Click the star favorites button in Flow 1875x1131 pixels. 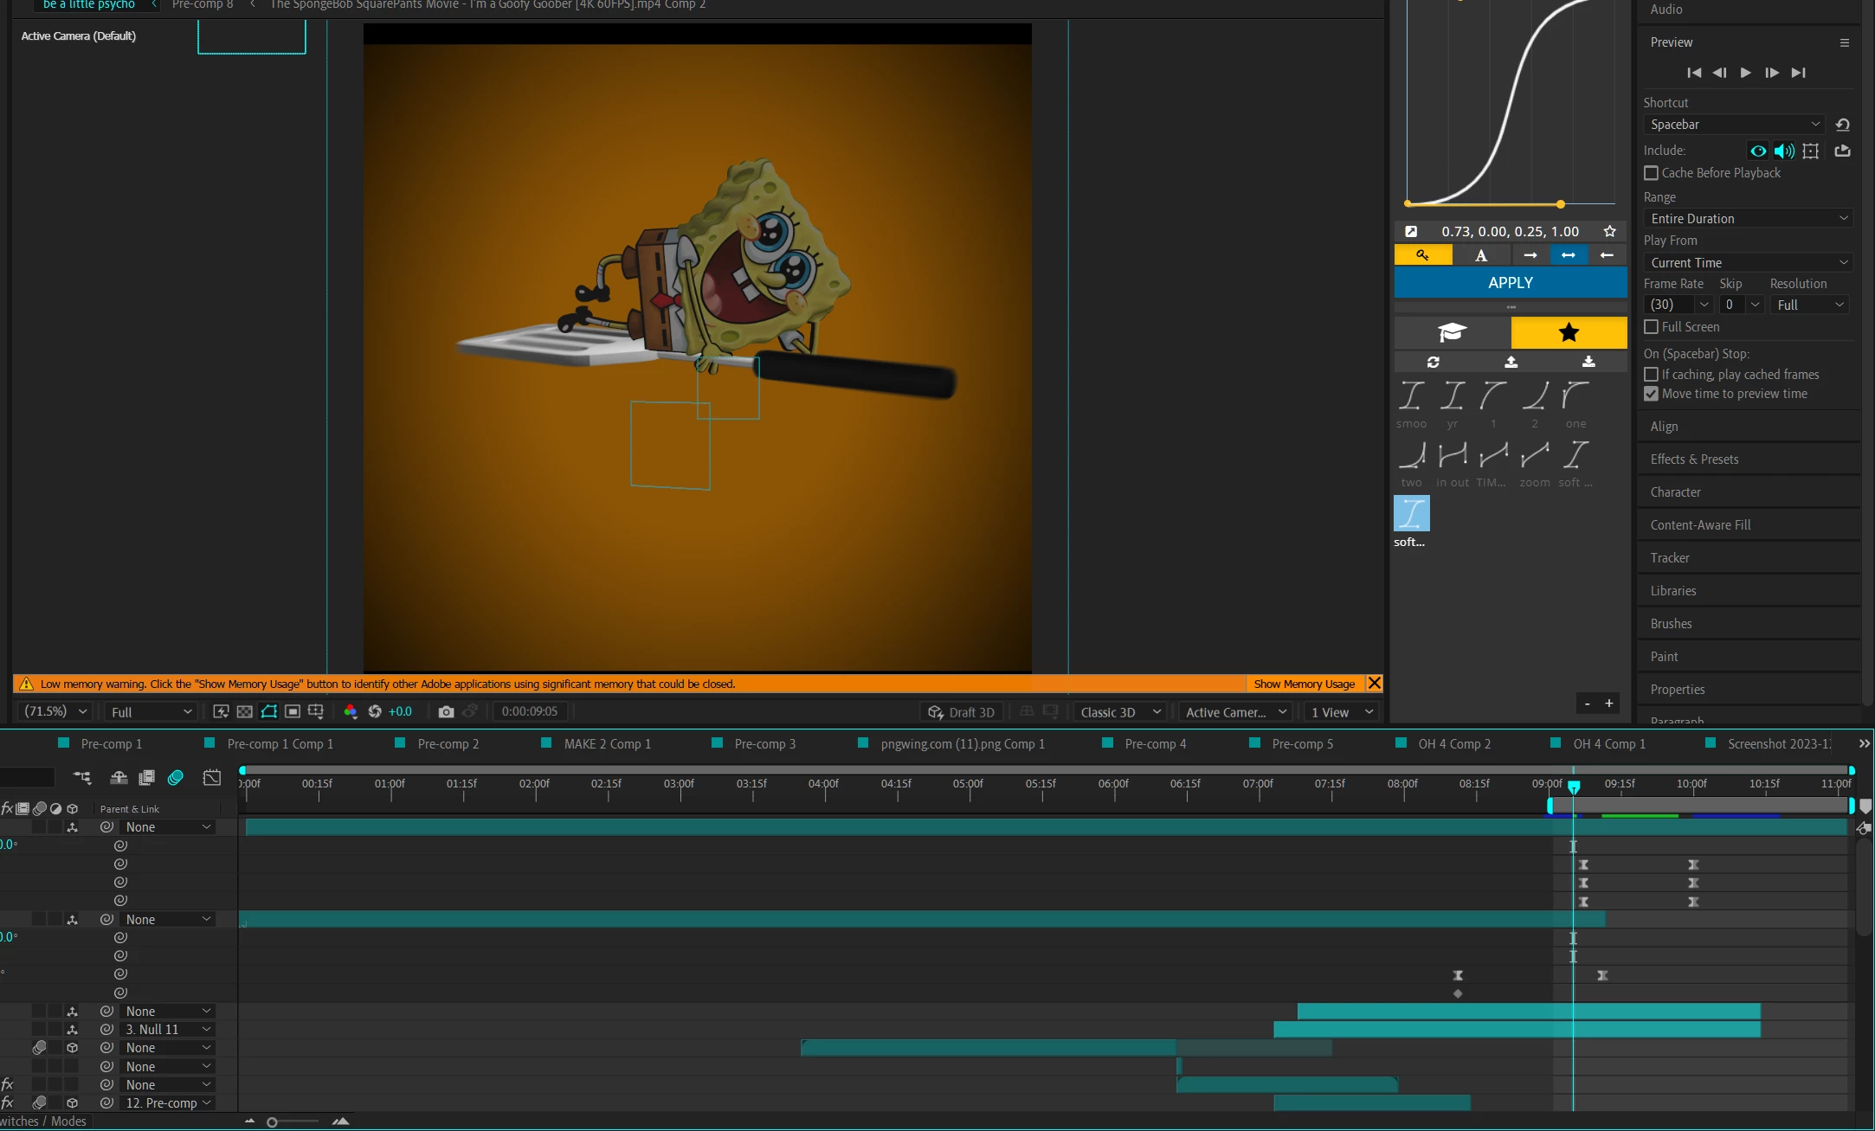[x=1569, y=332]
